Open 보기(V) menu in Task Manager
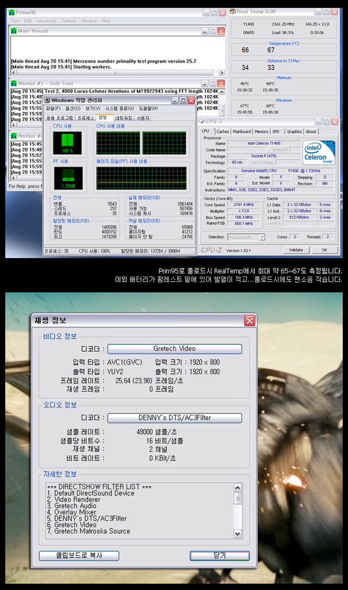 coord(93,108)
